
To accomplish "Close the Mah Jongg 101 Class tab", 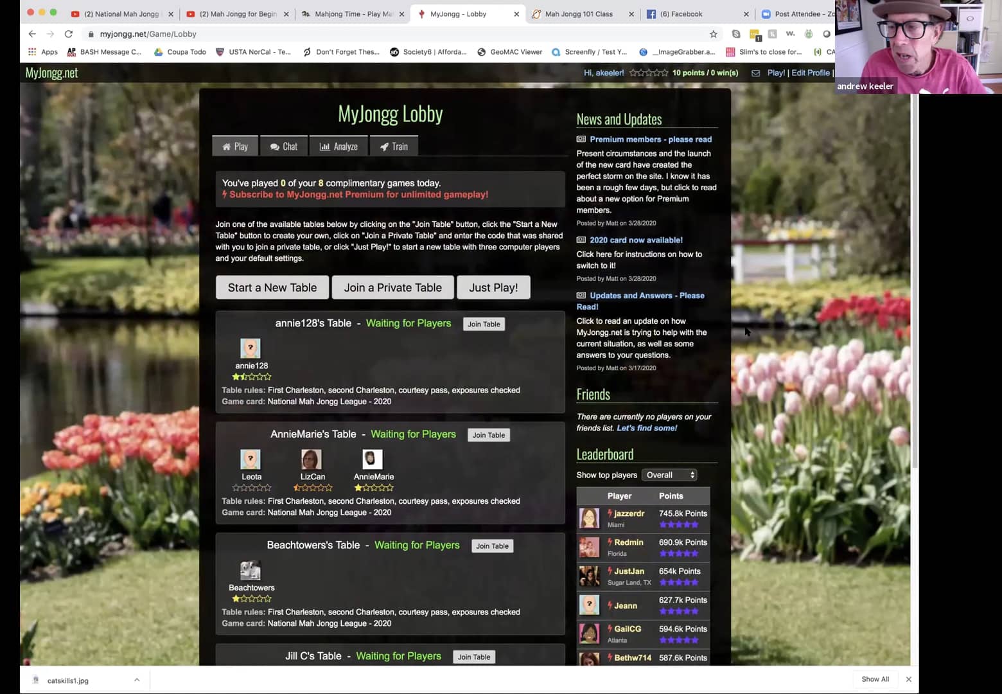I will (631, 14).
